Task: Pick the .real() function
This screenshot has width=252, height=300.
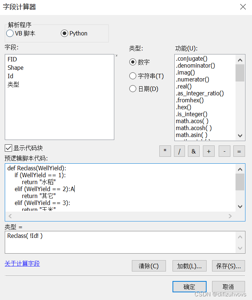Action: 184,86
